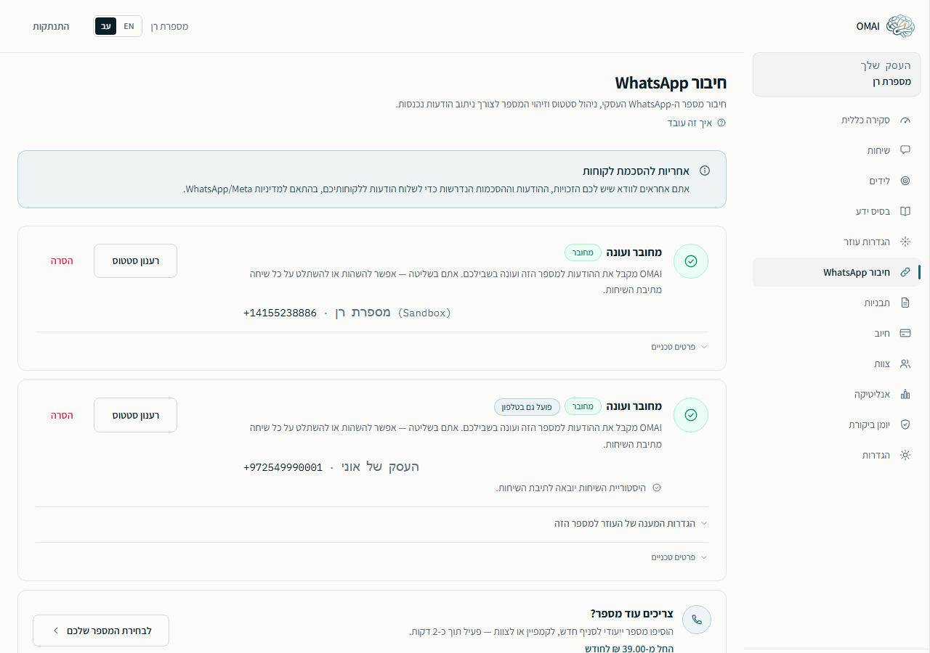The height and width of the screenshot is (653, 930).
Task: Click the מחובר badge of העסק של אוני
Action: click(583, 406)
